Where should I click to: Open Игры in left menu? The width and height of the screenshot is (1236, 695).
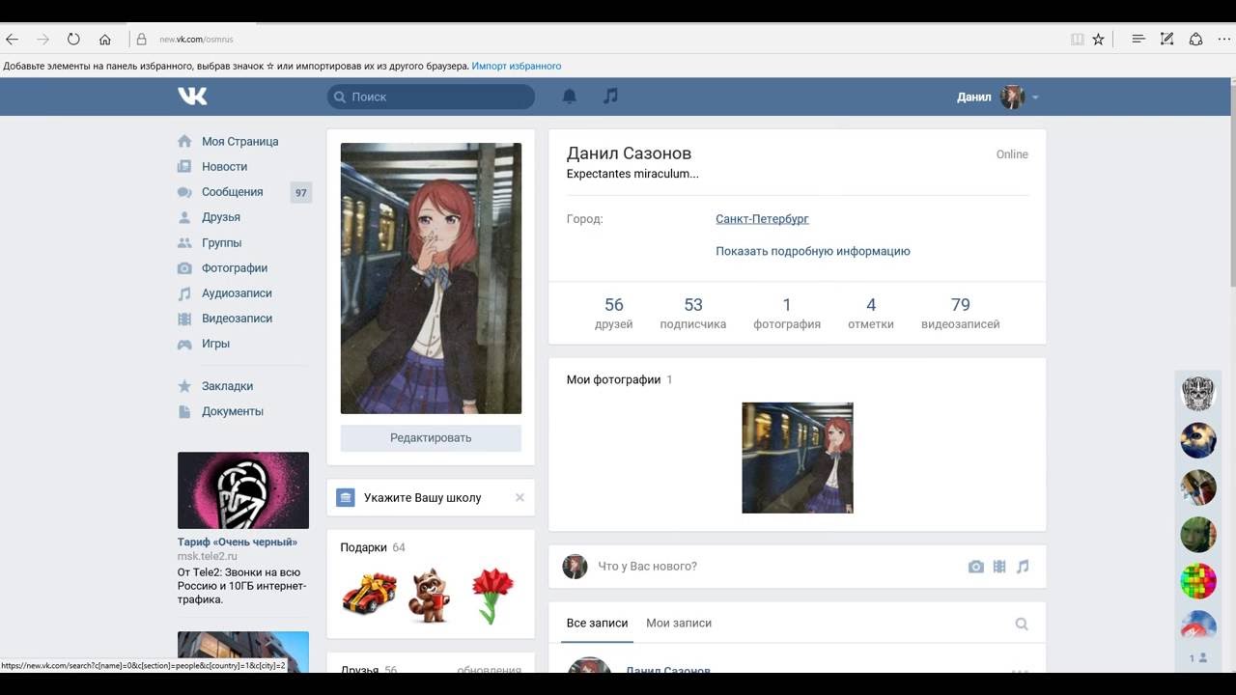(x=215, y=344)
